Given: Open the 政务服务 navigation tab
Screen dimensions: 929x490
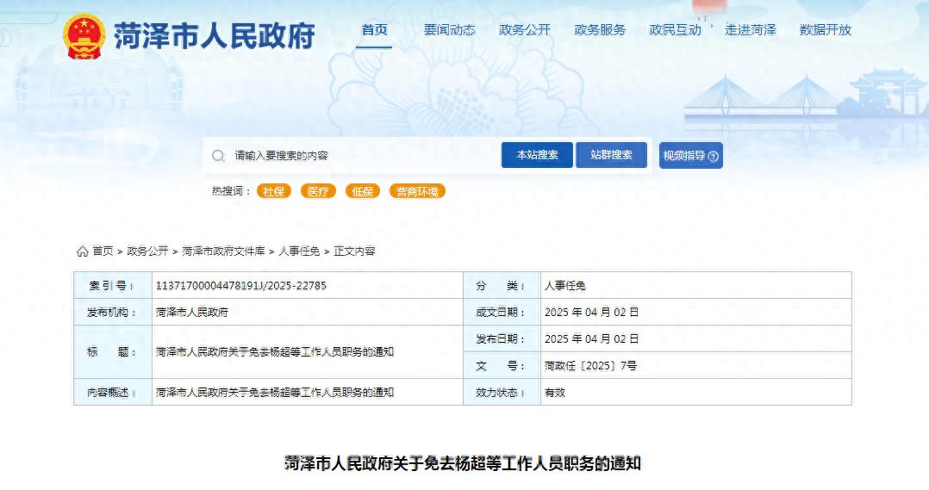Looking at the screenshot, I should coord(600,29).
